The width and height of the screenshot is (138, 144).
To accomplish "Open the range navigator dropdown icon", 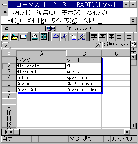I will (48, 29).
